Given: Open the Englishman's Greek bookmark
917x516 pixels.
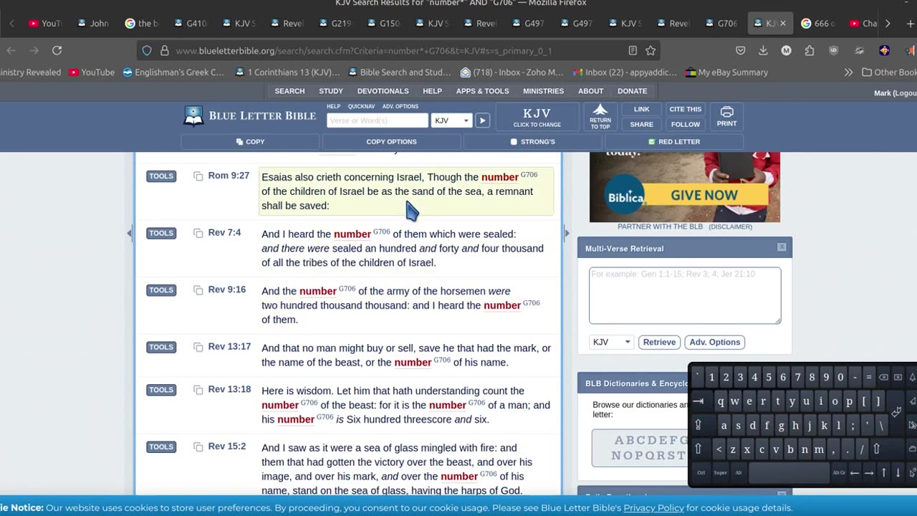Looking at the screenshot, I should pos(173,72).
